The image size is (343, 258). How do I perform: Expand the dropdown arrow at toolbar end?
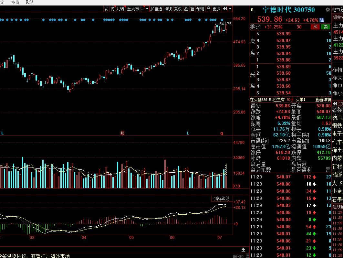[x=230, y=9]
